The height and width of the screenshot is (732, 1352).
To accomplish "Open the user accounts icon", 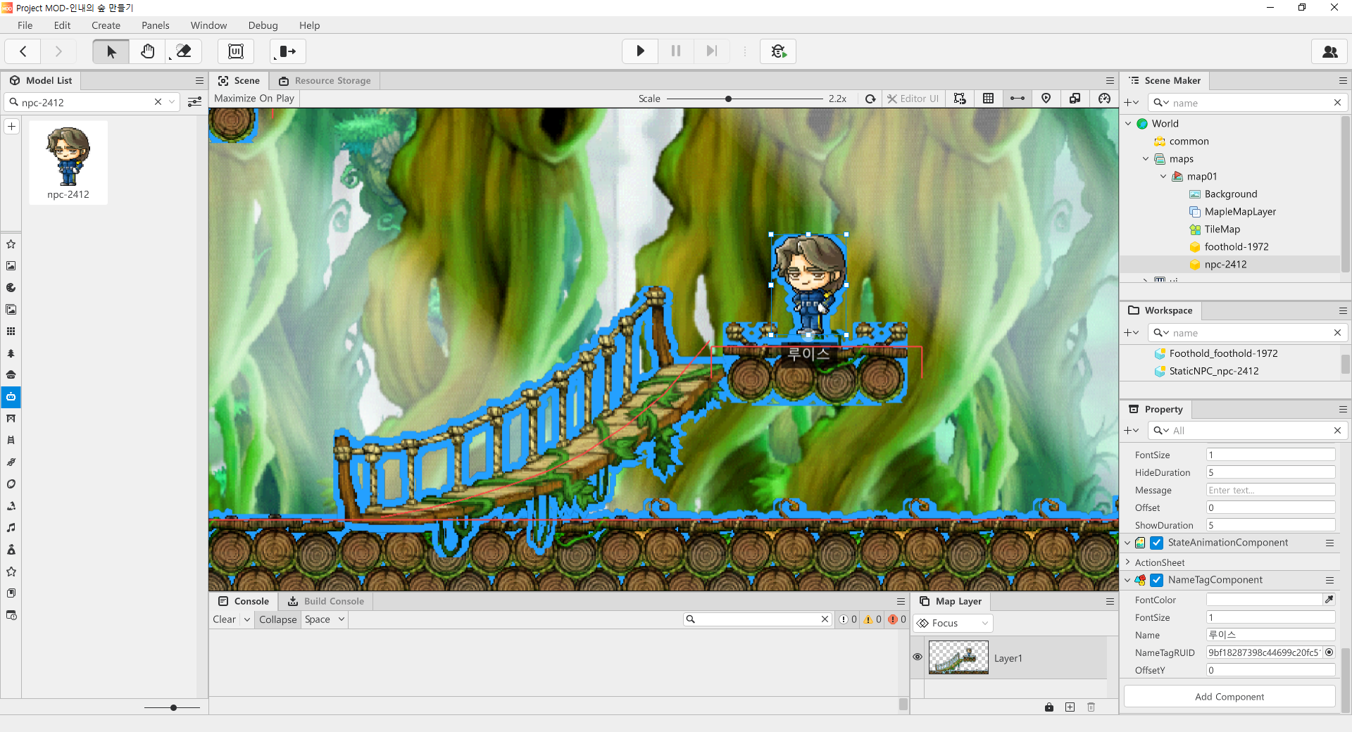I will [x=1329, y=51].
